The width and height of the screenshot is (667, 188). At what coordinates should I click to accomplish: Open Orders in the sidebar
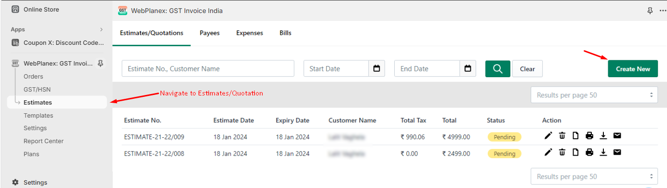[33, 76]
